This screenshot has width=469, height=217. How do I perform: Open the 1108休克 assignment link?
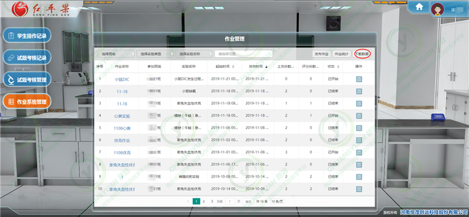pos(122,152)
